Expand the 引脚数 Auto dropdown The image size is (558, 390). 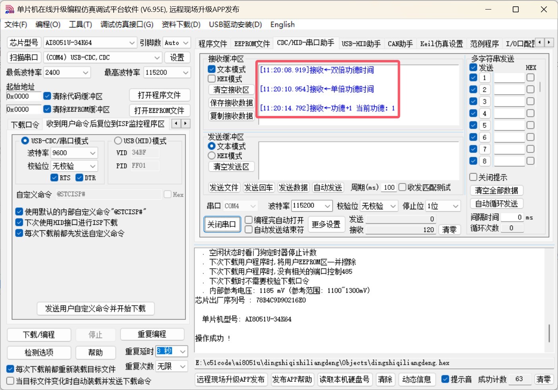pyautogui.click(x=186, y=42)
